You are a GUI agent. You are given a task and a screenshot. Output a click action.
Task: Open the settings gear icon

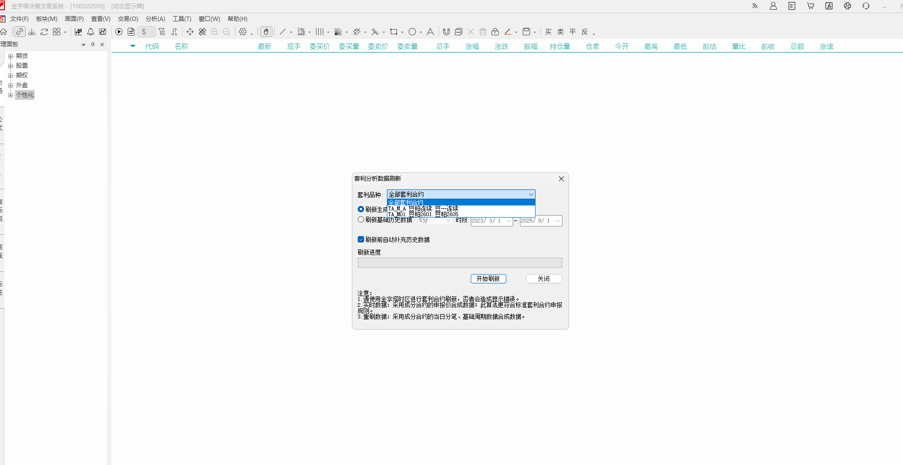pos(243,32)
